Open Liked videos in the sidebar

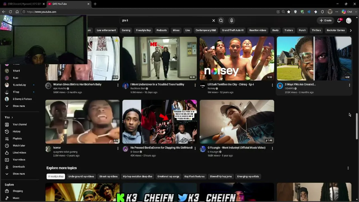pos(20,153)
